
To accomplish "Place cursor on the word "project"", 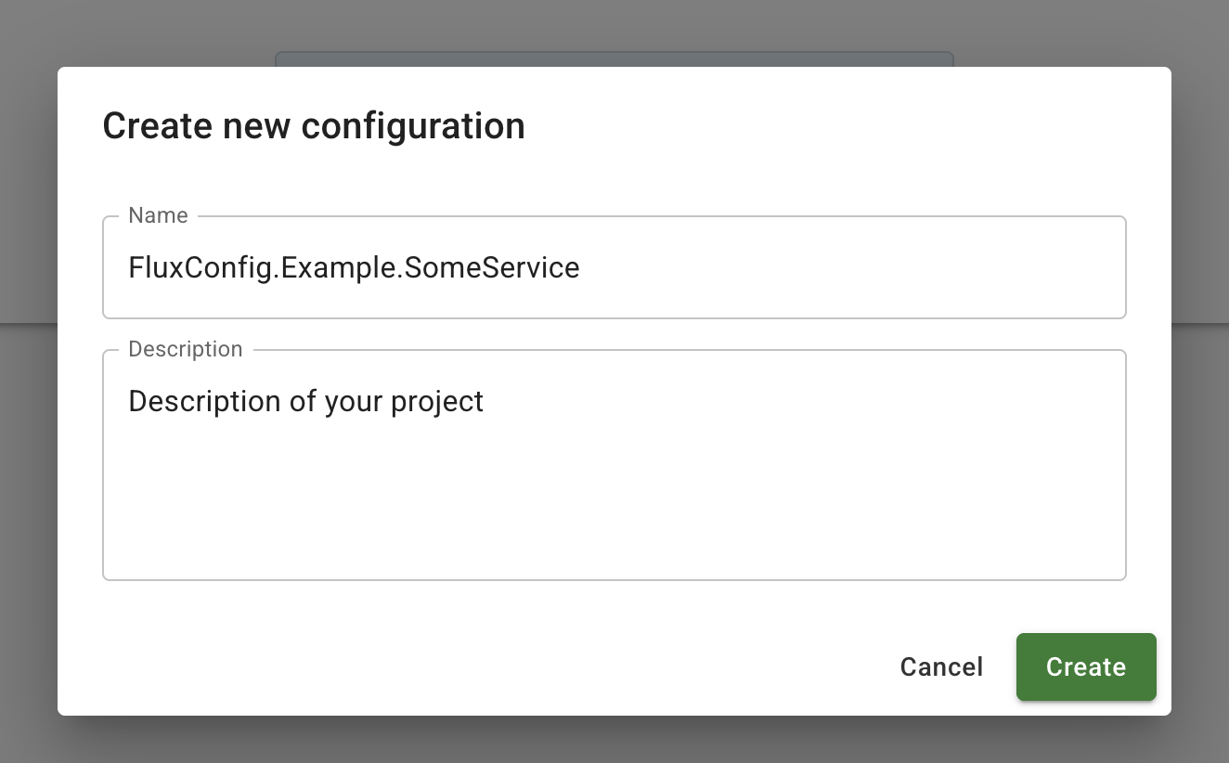I will [436, 402].
